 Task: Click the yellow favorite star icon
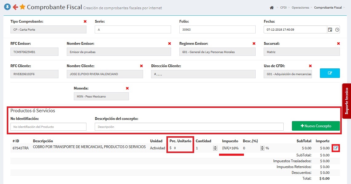click(22, 7)
